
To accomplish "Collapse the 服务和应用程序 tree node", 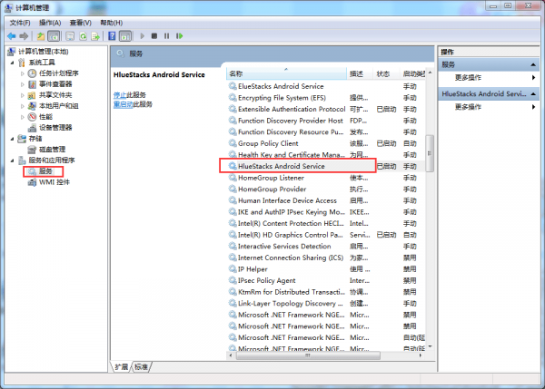I will point(12,160).
